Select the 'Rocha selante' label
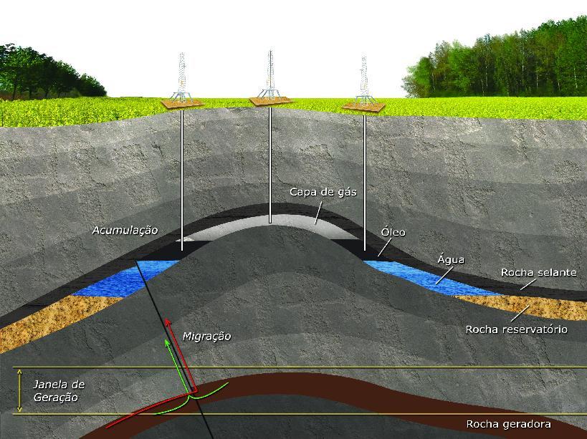The height and width of the screenshot is (439, 587). pyautogui.click(x=538, y=272)
